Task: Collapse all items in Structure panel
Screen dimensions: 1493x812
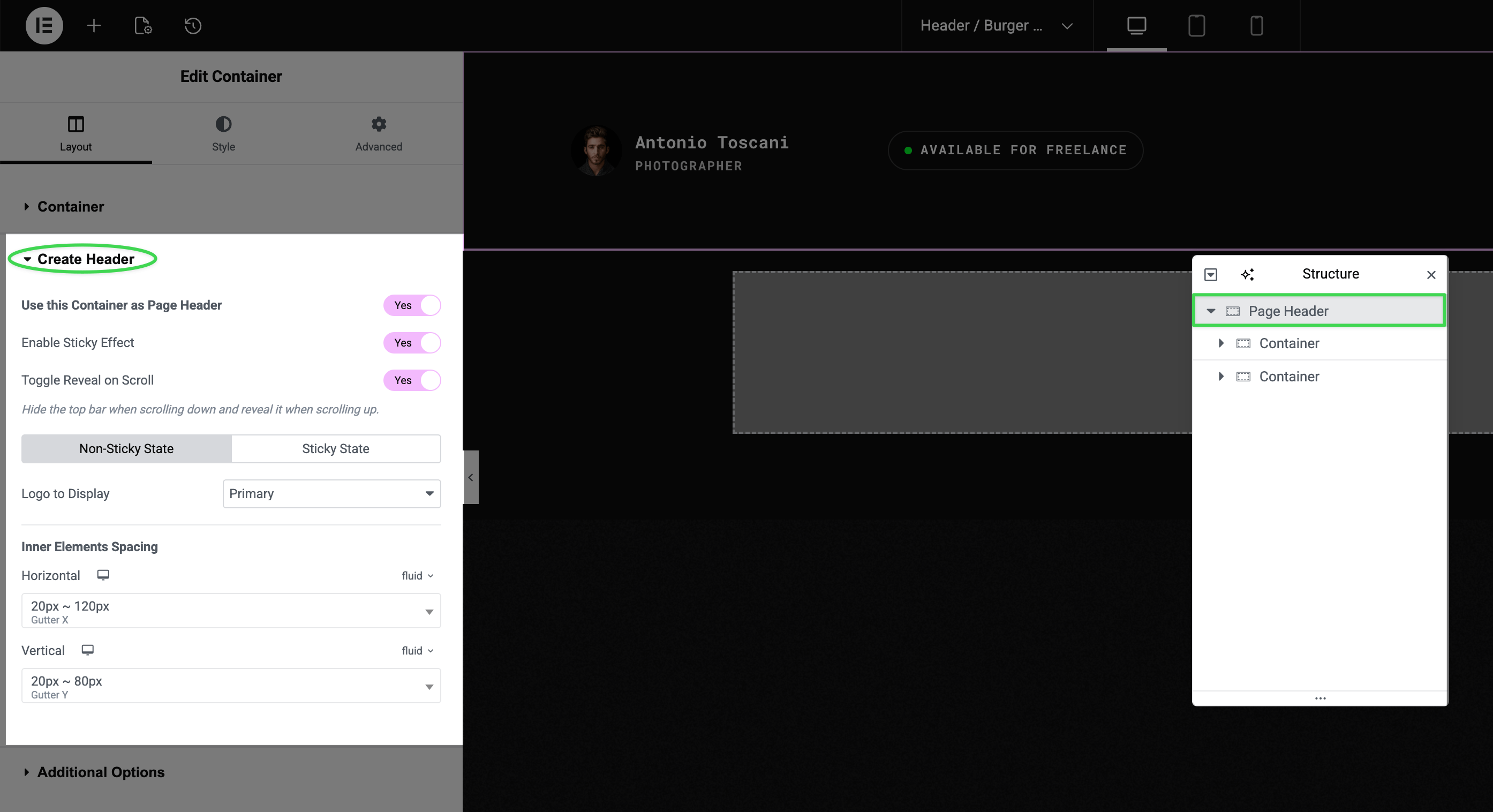Action: (1211, 274)
